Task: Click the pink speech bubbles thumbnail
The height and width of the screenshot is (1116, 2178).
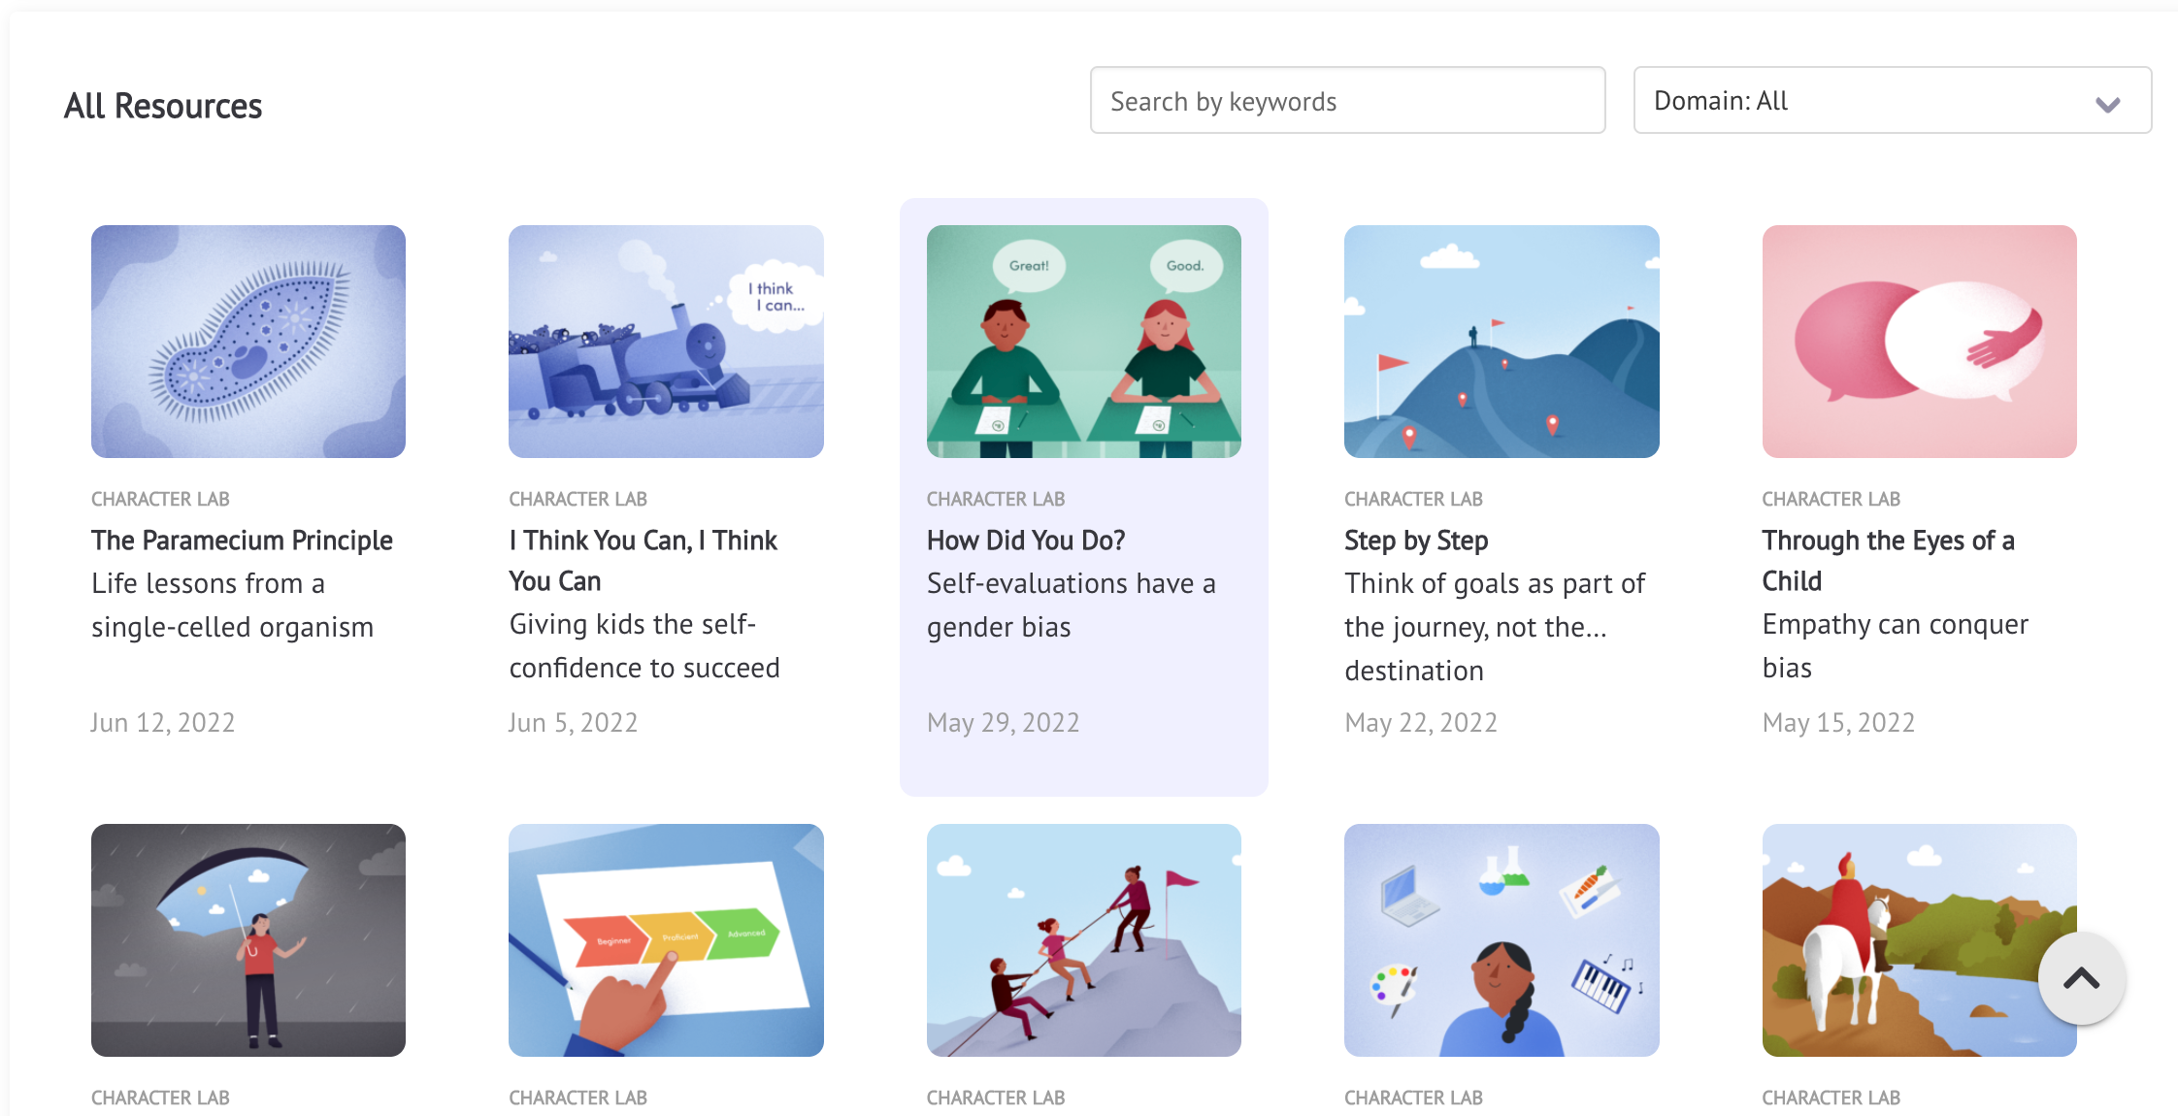Action: tap(1918, 342)
